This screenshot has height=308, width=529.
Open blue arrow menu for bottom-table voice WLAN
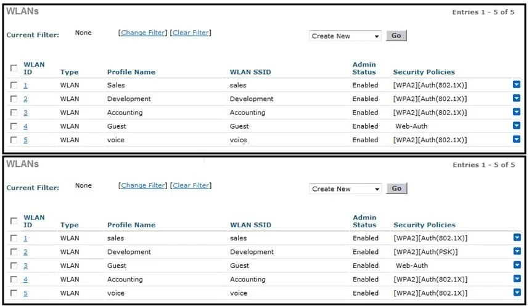(517, 292)
